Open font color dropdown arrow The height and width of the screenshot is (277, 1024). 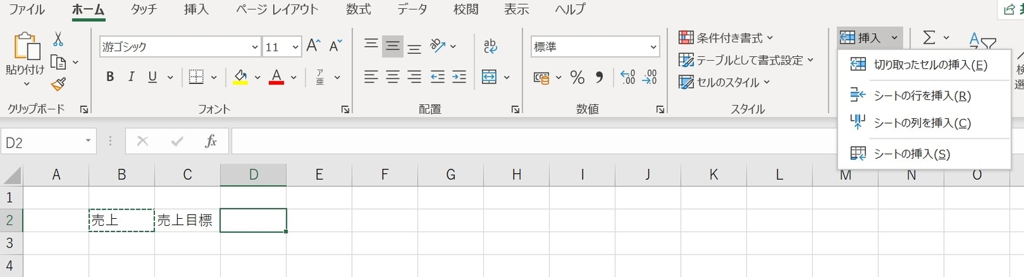[x=294, y=78]
